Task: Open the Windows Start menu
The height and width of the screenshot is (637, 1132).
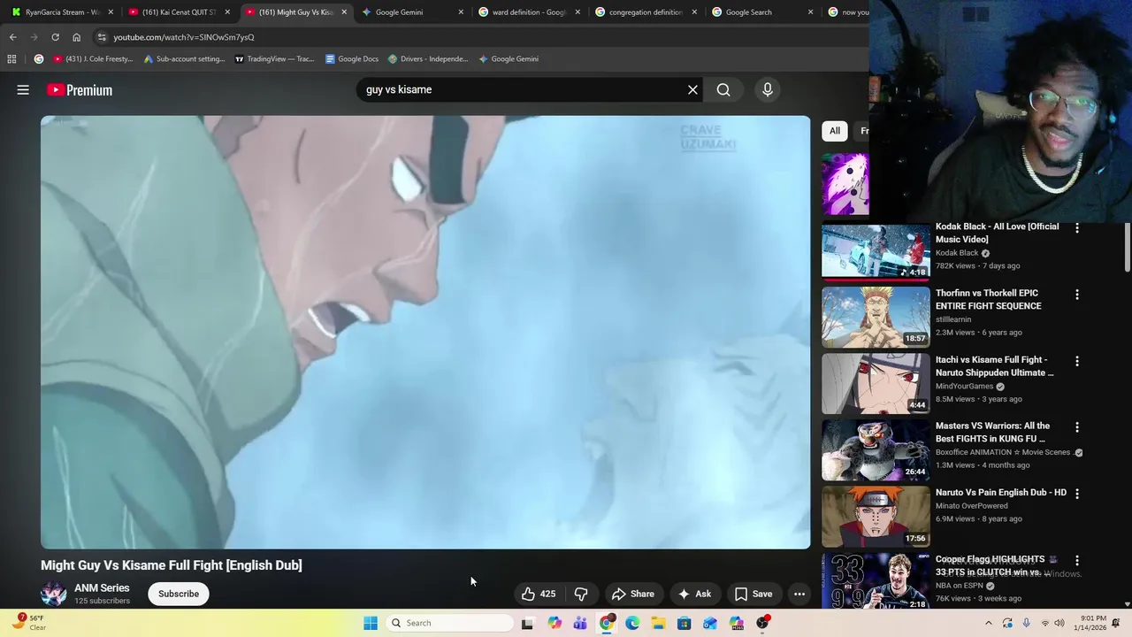Action: [x=371, y=623]
